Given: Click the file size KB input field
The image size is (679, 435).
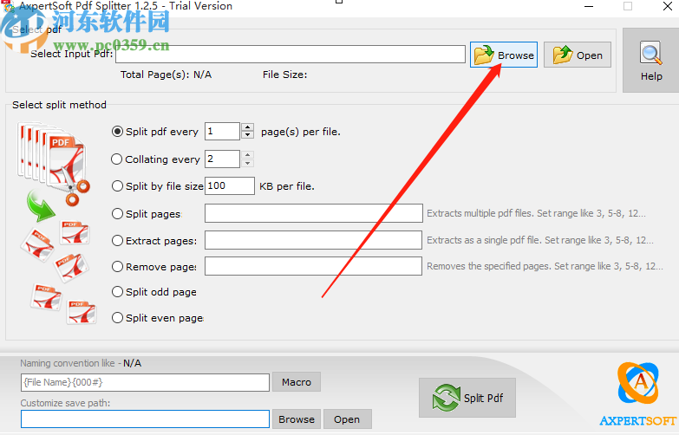Looking at the screenshot, I should tap(230, 185).
